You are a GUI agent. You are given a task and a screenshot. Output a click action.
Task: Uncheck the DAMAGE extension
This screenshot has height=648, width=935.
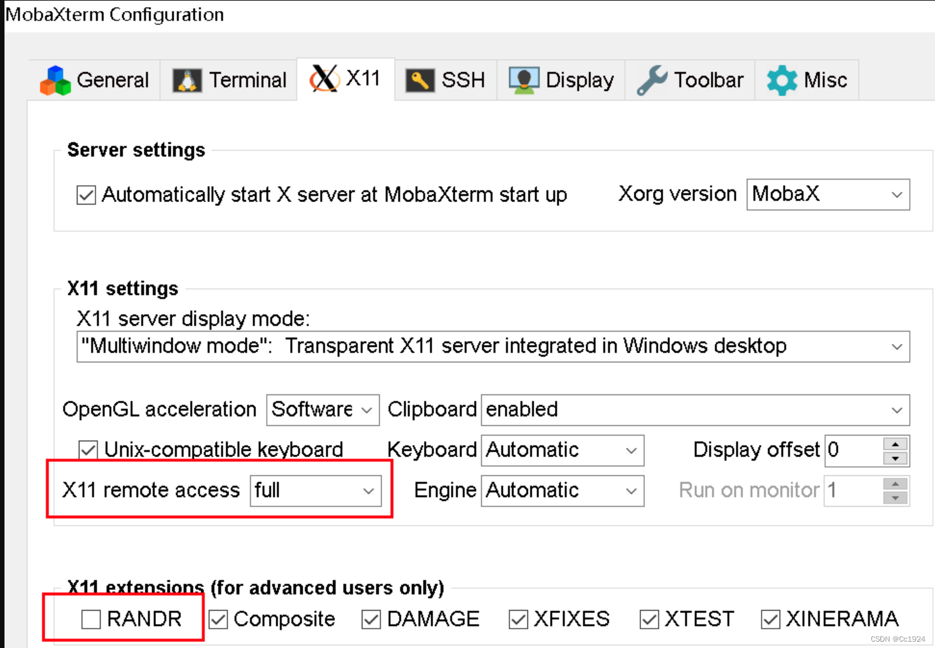371,619
